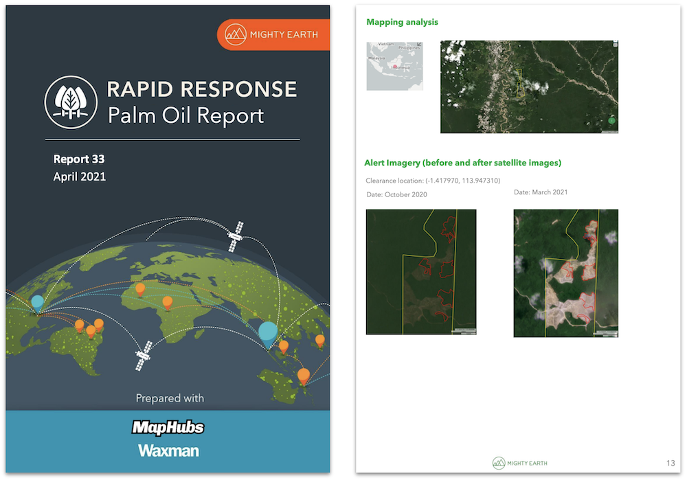Click the "Report 33" text
Image resolution: width=687 pixels, height=480 pixels.
pos(79,159)
